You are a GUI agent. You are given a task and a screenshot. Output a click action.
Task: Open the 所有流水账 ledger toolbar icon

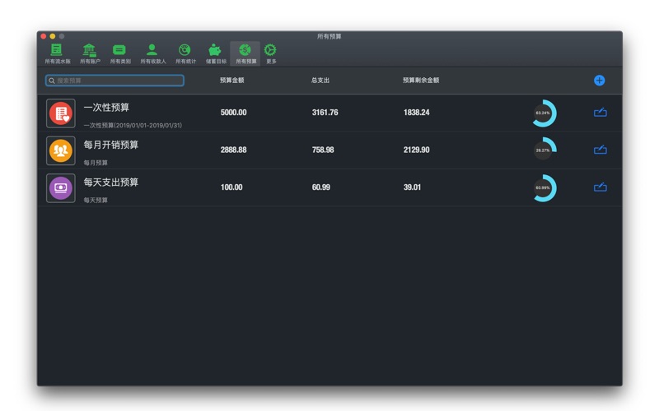pyautogui.click(x=57, y=53)
